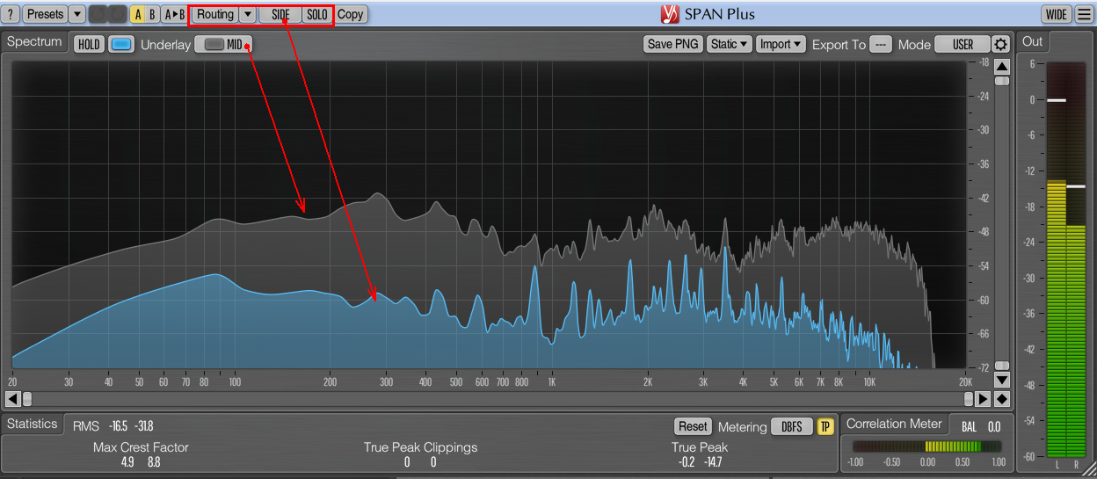1097x479 pixels.
Task: Select the Out meter tab
Action: [x=1032, y=41]
